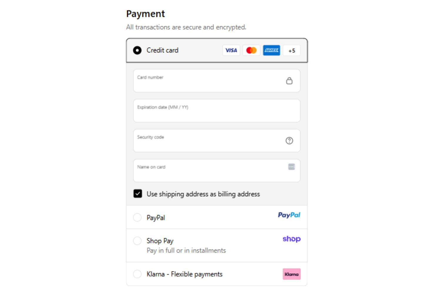
Task: Choose the Shop Pay radio option
Action: pos(137,241)
